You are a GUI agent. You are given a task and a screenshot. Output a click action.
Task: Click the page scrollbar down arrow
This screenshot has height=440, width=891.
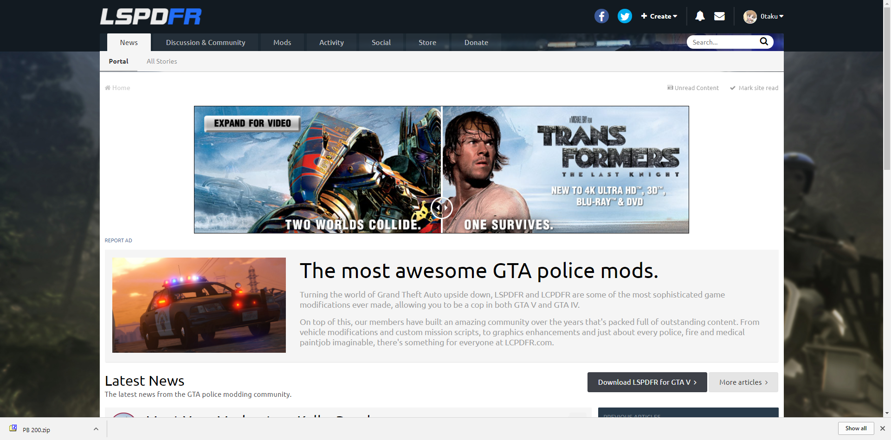[887, 413]
